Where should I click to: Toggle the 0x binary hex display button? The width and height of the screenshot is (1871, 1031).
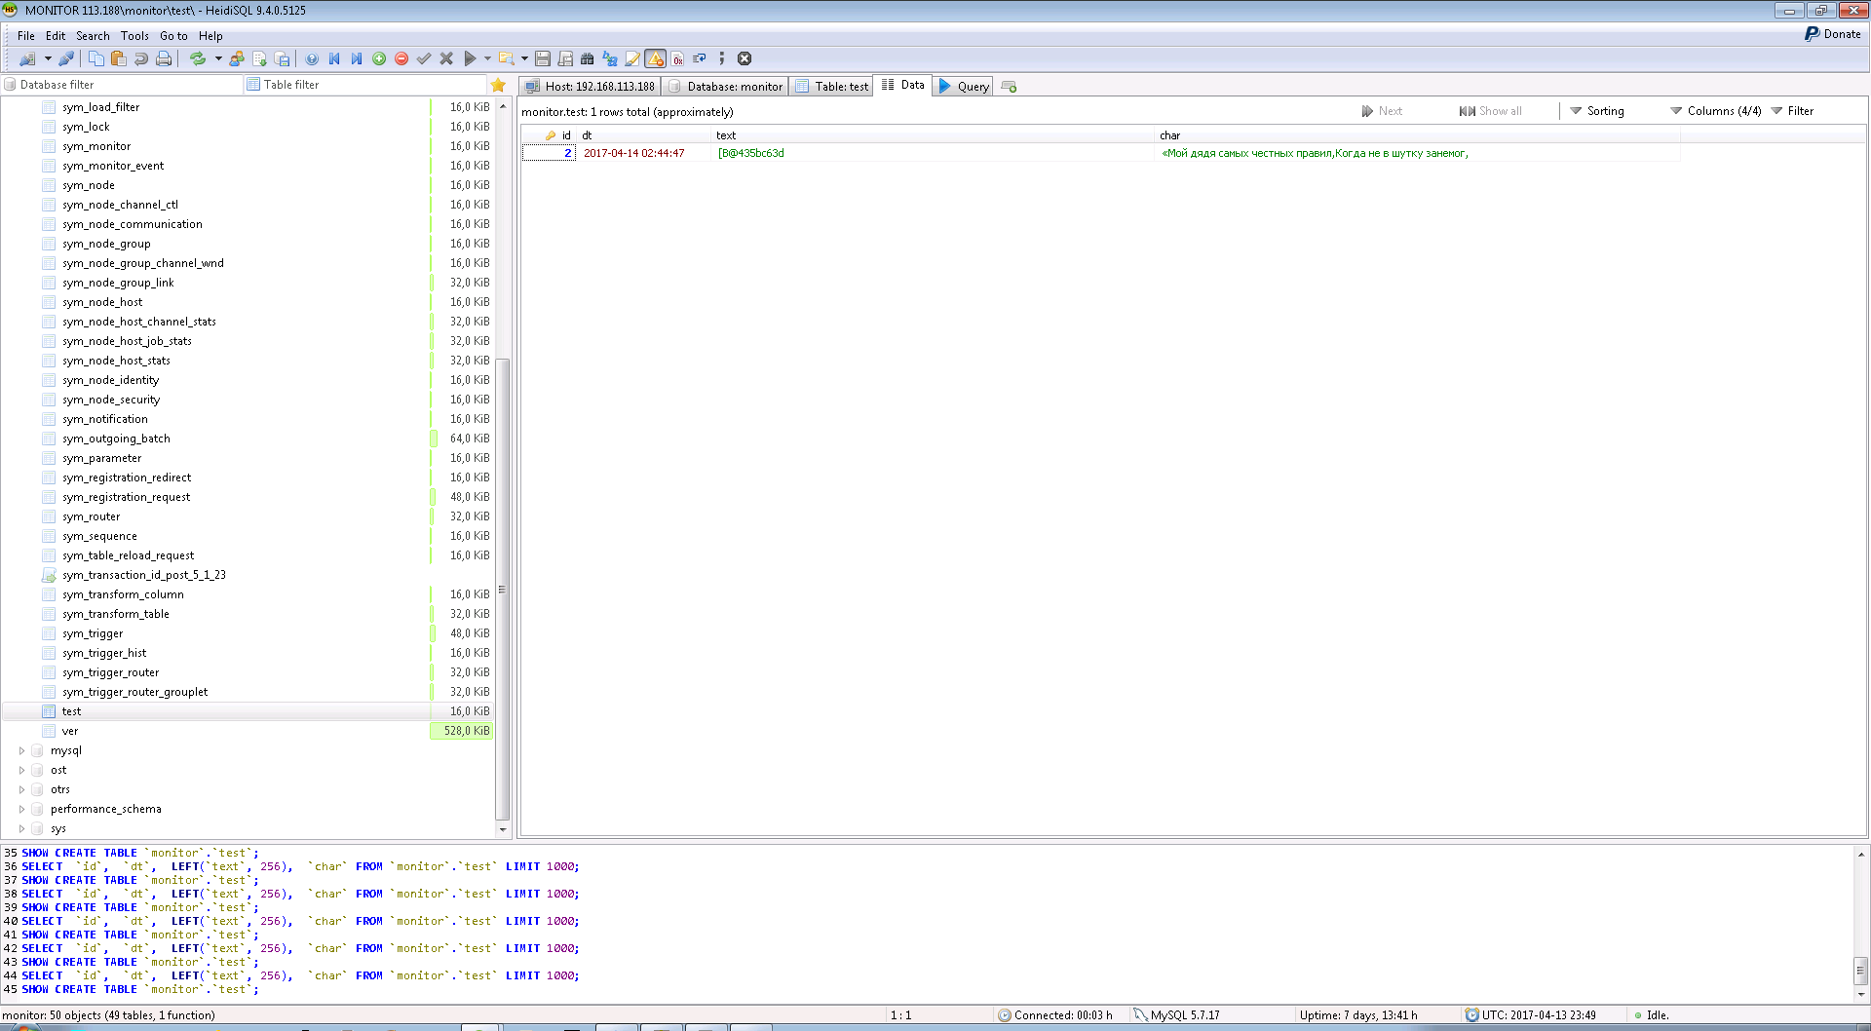coord(677,58)
